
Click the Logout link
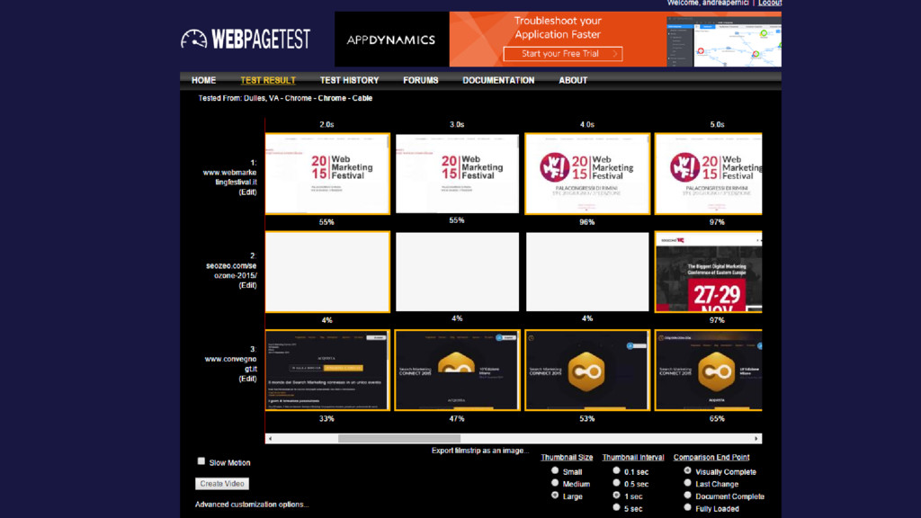pyautogui.click(x=770, y=3)
